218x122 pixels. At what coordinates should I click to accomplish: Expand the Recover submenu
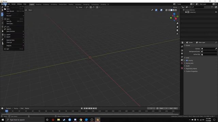(x=14, y=16)
